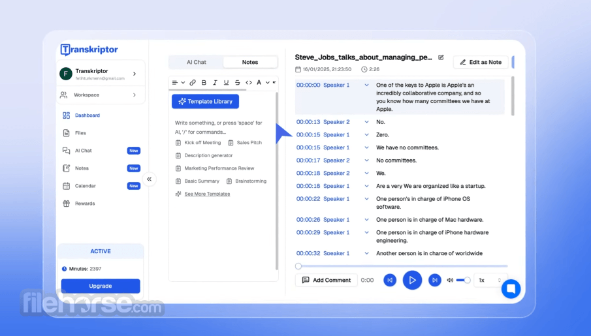Open text alignment options in notes toolbar
Screen dimensions: 591x336
(x=178, y=82)
